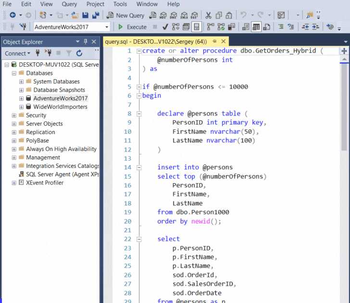Click the editor split window handle
The width and height of the screenshot is (350, 303).
pos(344,51)
